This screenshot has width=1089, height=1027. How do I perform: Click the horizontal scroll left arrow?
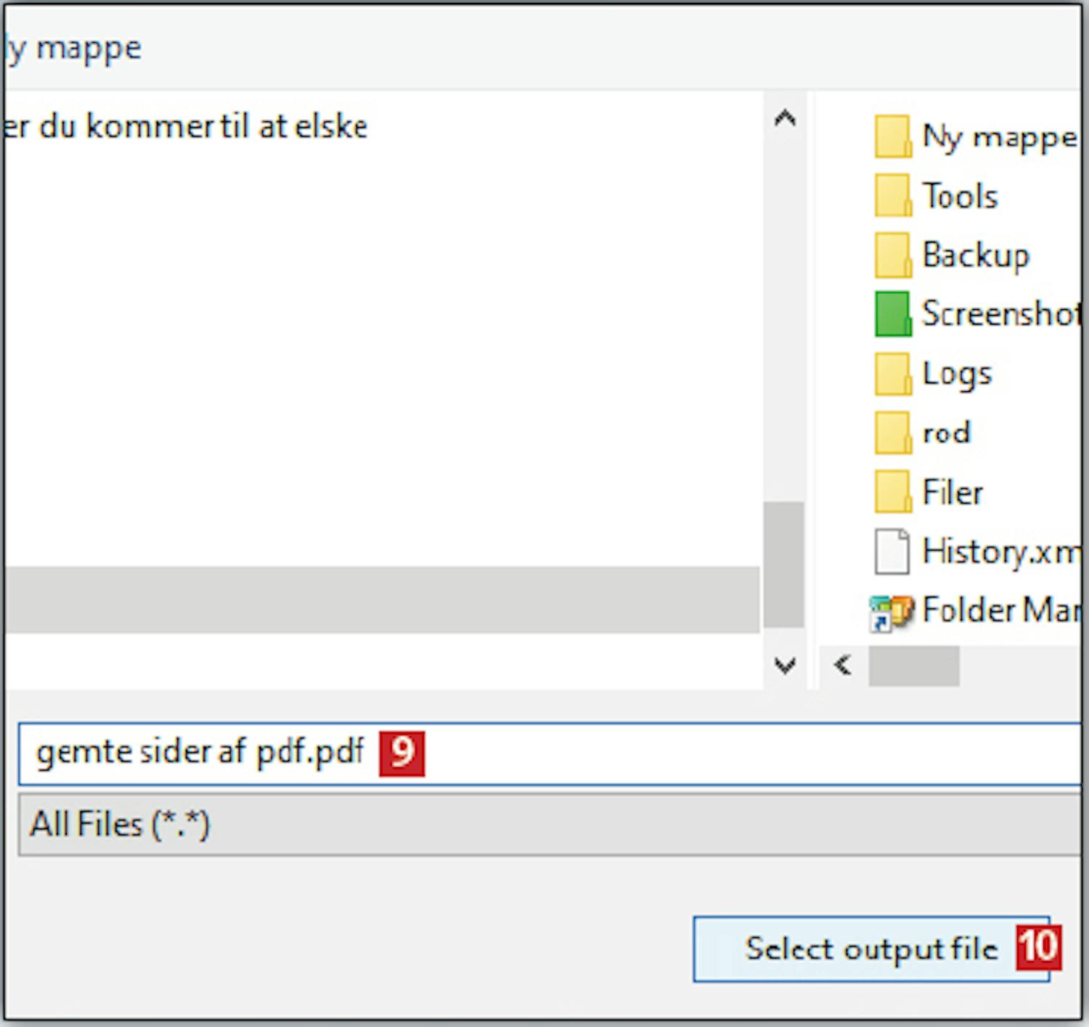click(x=843, y=665)
